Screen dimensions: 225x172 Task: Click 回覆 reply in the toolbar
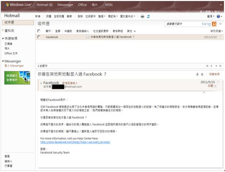click(x=49, y=16)
